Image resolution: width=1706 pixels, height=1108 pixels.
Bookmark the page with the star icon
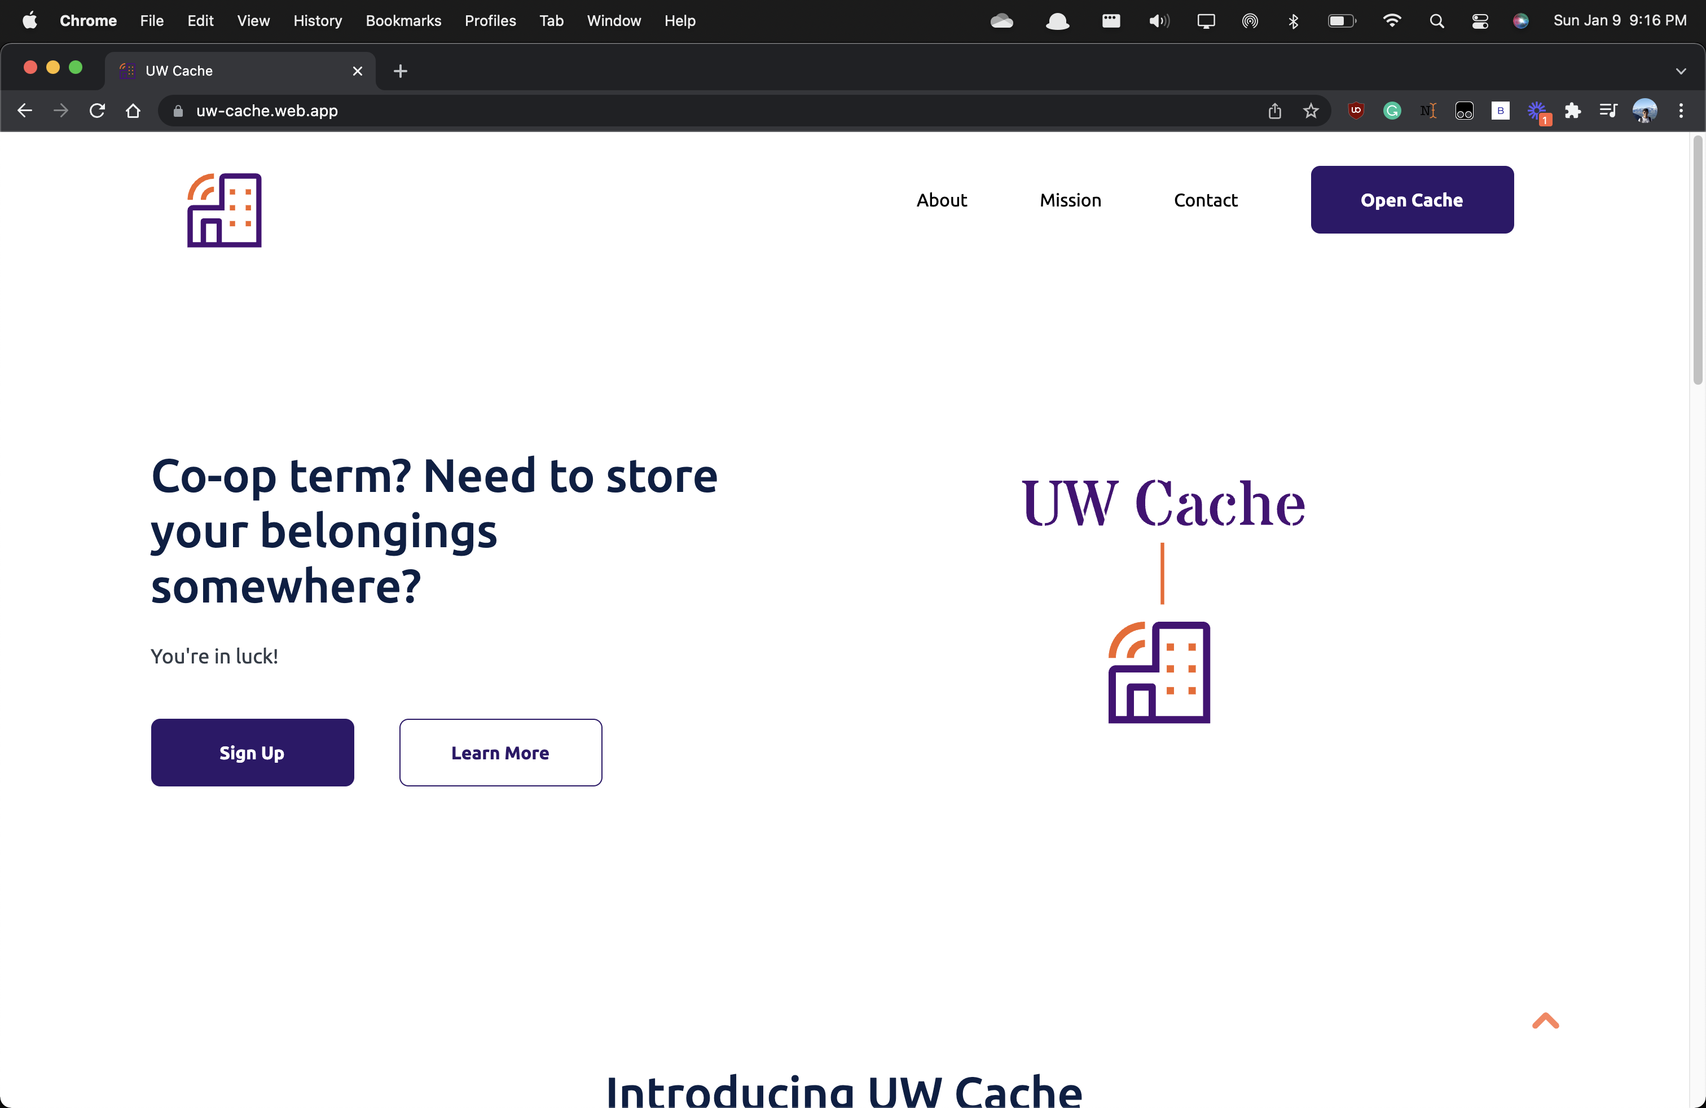(1311, 111)
